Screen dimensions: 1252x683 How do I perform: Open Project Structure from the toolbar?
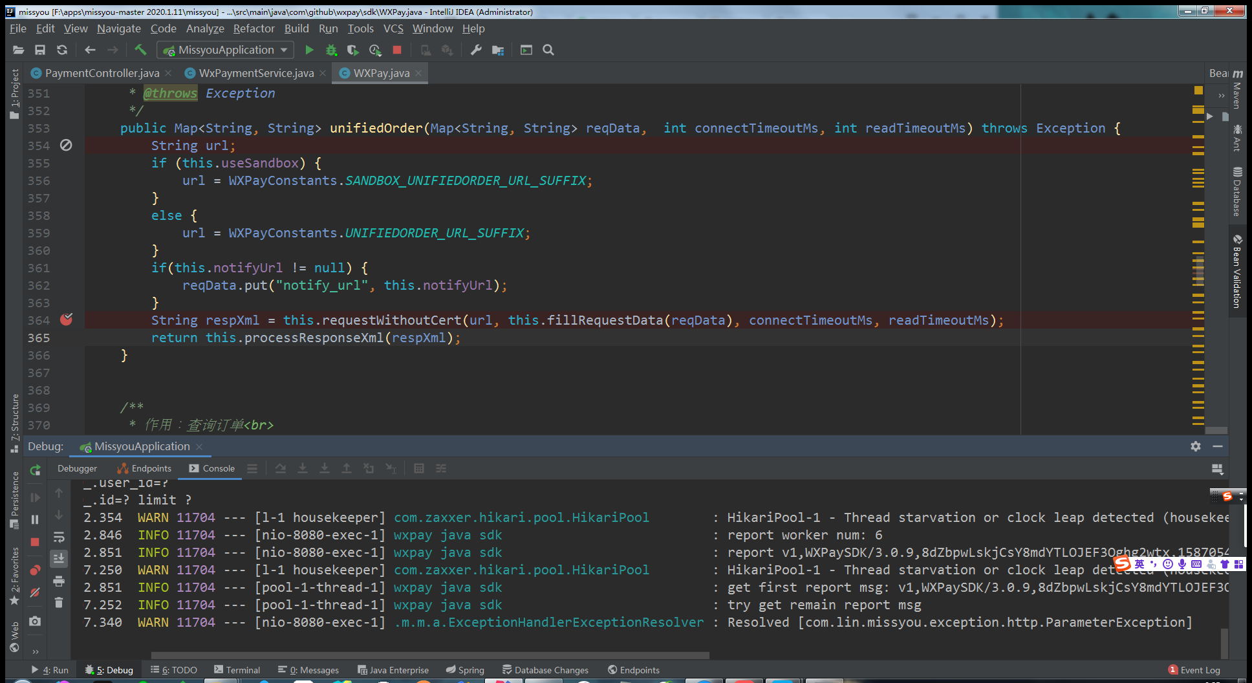pyautogui.click(x=497, y=50)
